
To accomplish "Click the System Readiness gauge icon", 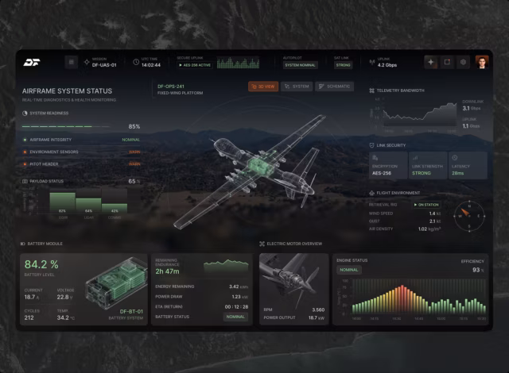I will pyautogui.click(x=25, y=113).
